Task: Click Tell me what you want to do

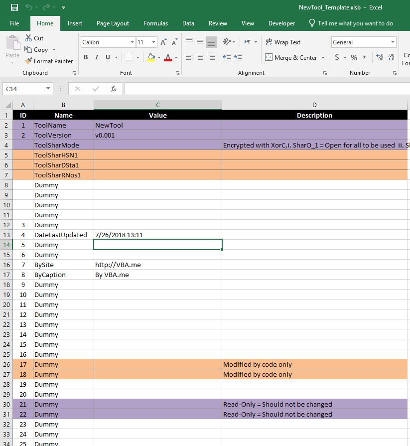Action: 355,23
